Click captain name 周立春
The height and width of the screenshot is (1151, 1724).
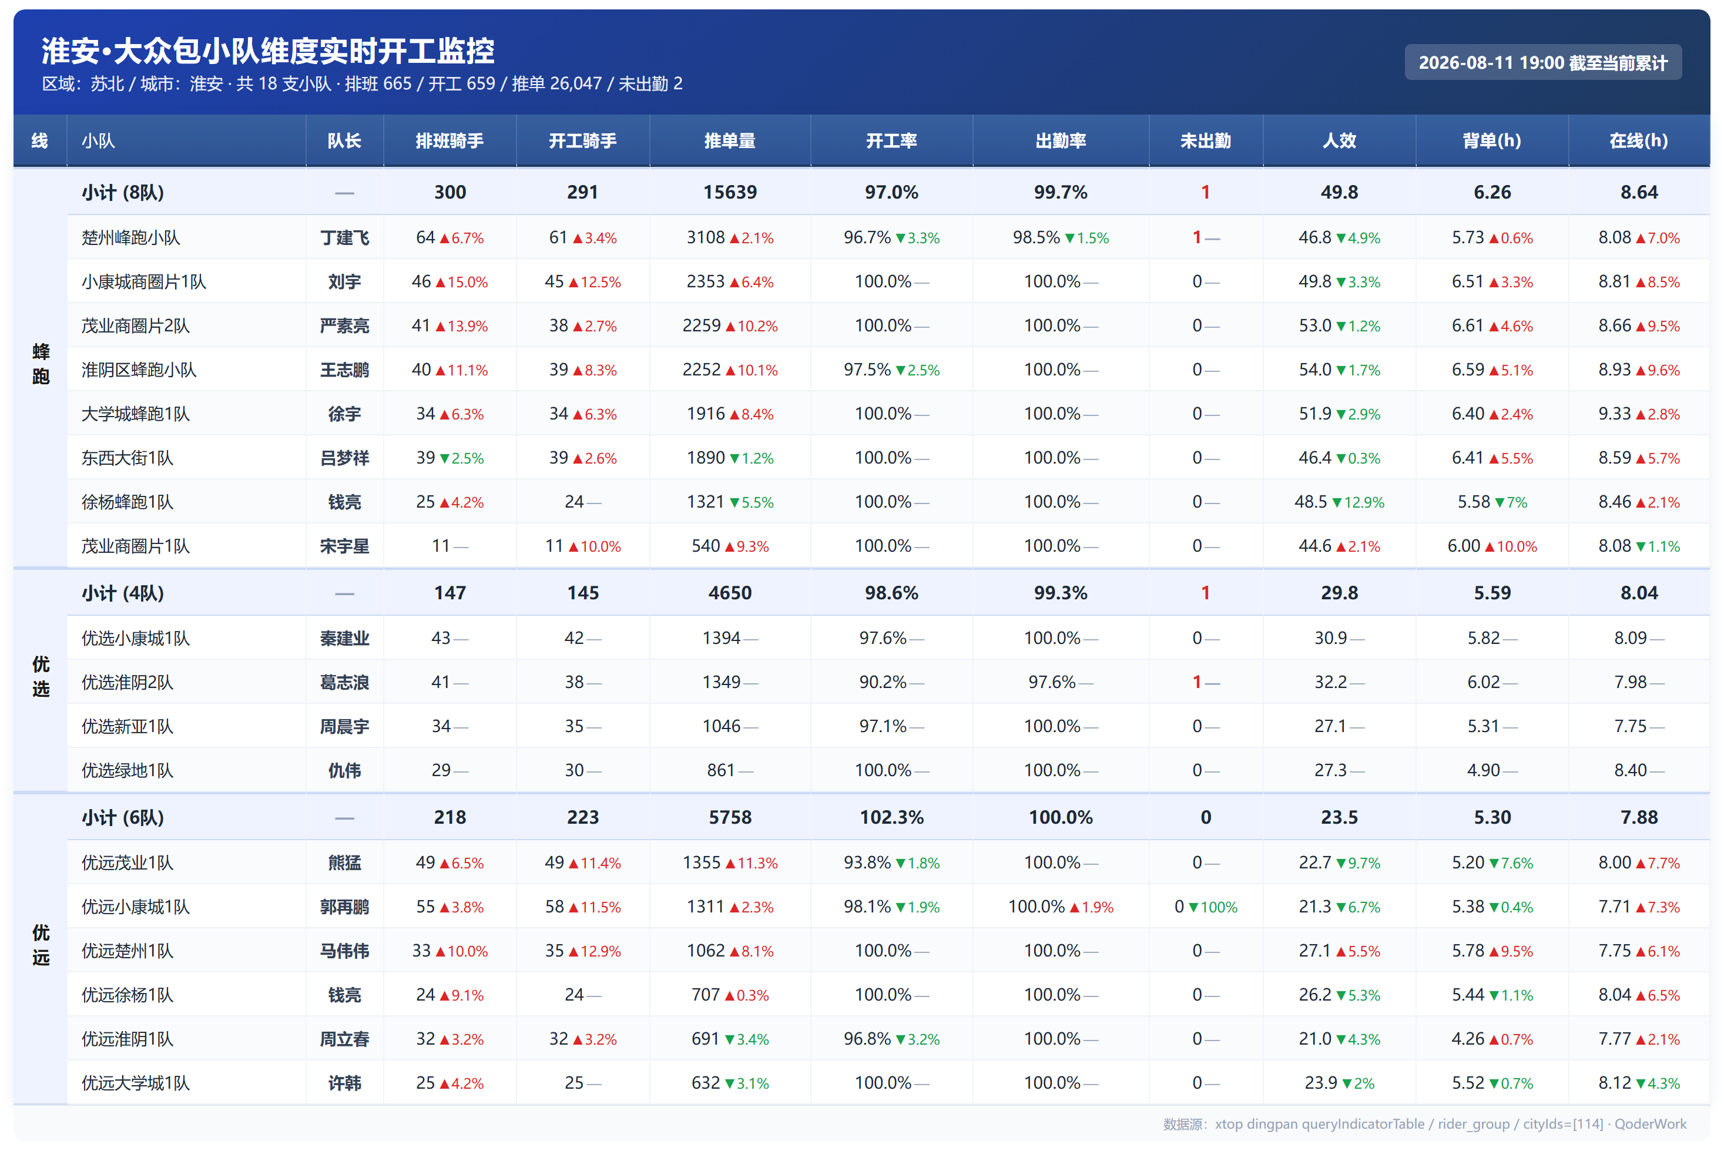[344, 1039]
